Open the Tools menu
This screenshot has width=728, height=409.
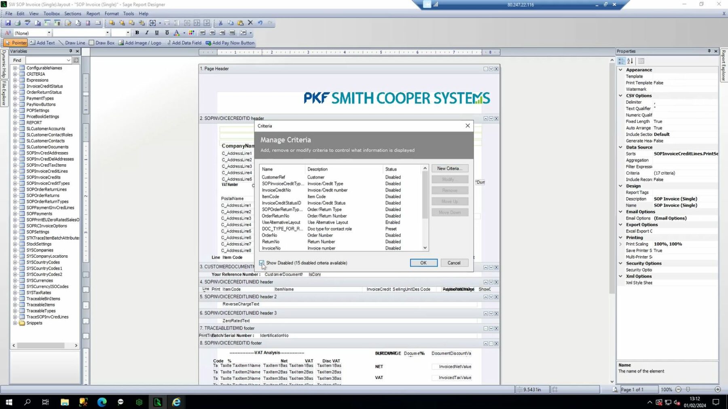(129, 13)
